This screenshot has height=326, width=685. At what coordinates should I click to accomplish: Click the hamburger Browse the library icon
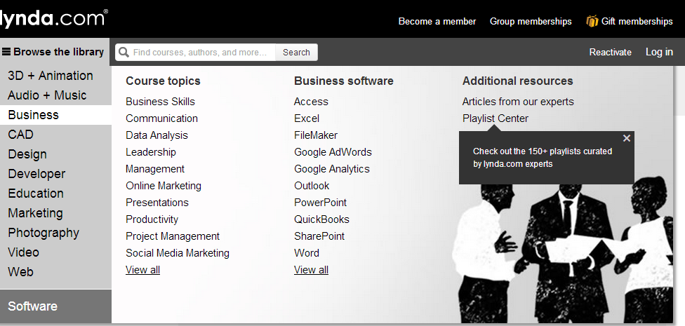tap(6, 52)
